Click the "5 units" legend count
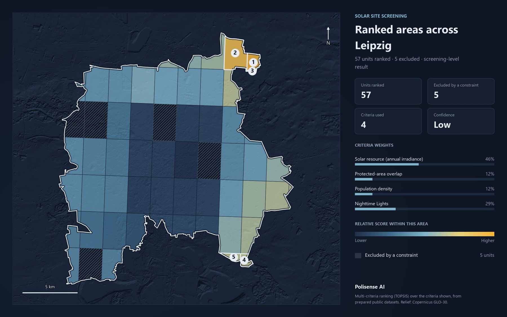This screenshot has width=507, height=317. [x=487, y=255]
